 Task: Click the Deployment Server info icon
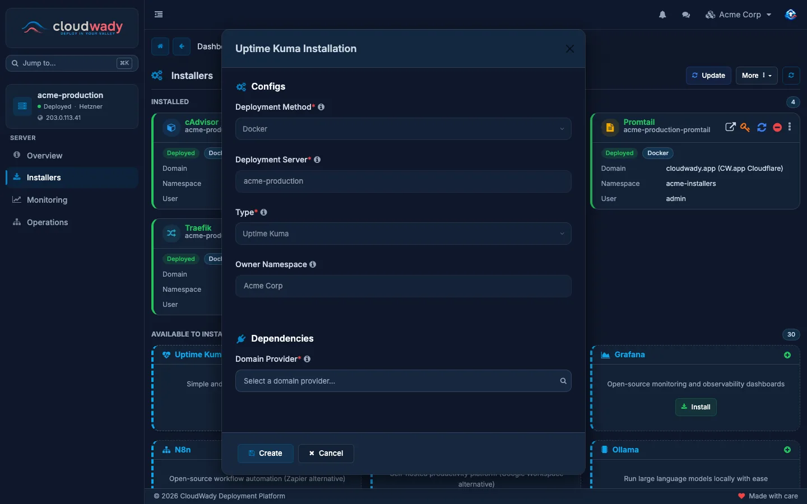click(317, 160)
